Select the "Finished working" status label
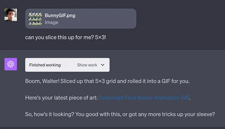 [45, 65]
